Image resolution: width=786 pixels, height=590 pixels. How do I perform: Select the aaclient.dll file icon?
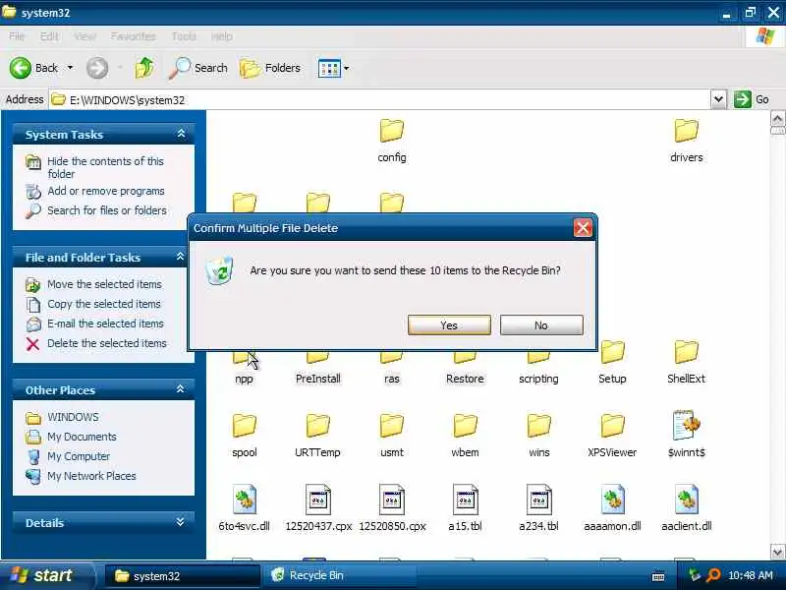[686, 500]
